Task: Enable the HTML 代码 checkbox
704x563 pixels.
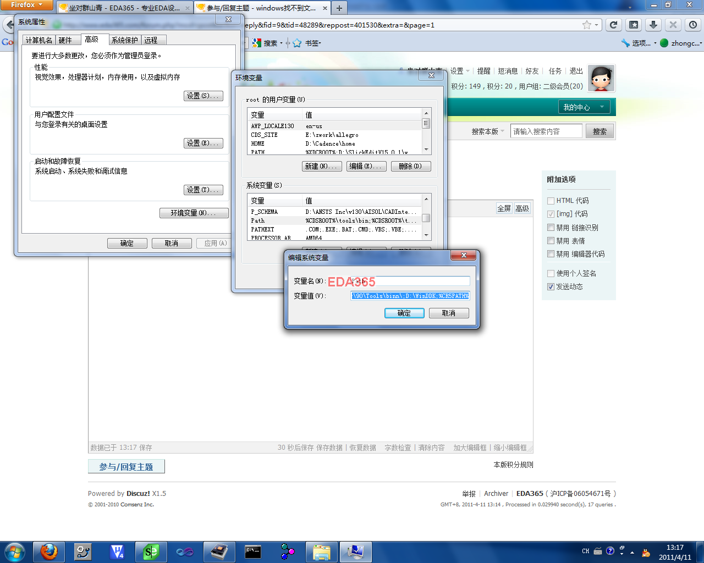Action: click(x=551, y=201)
